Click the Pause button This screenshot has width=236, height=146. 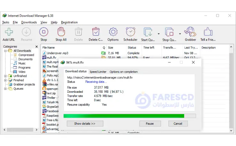point(150,123)
